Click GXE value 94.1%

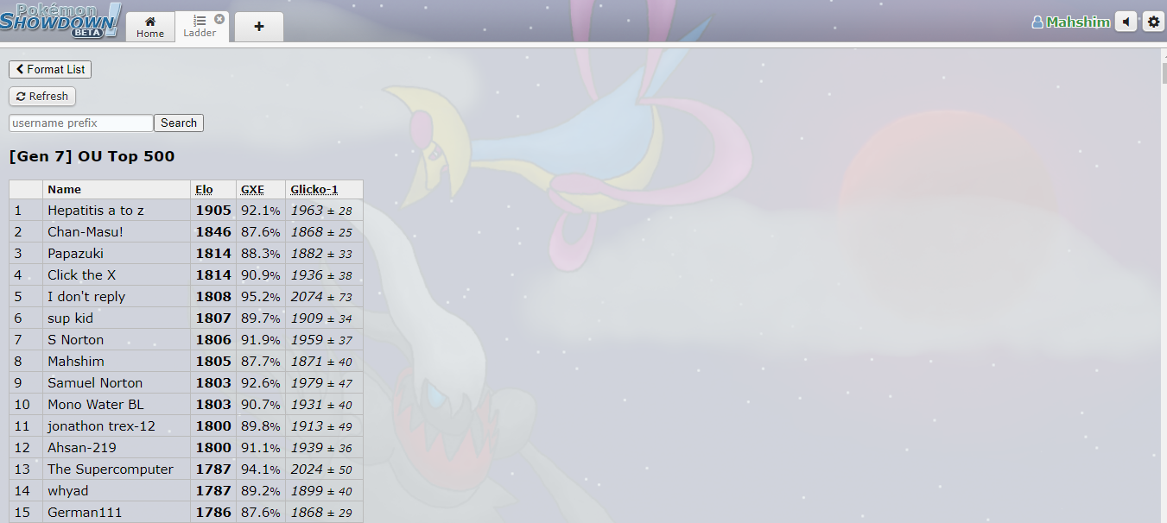click(261, 469)
